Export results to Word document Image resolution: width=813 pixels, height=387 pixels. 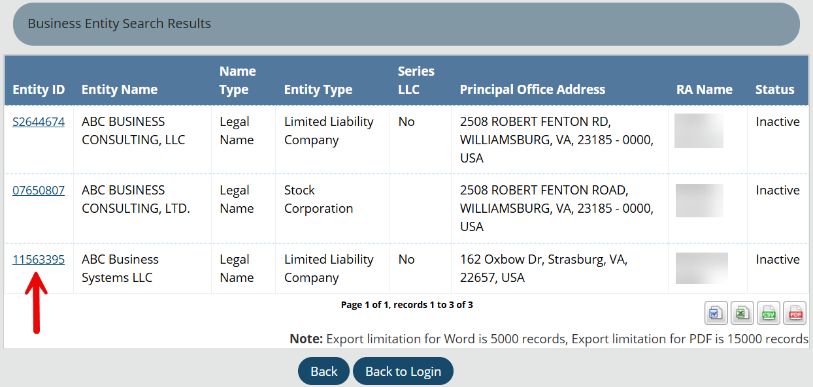point(716,313)
